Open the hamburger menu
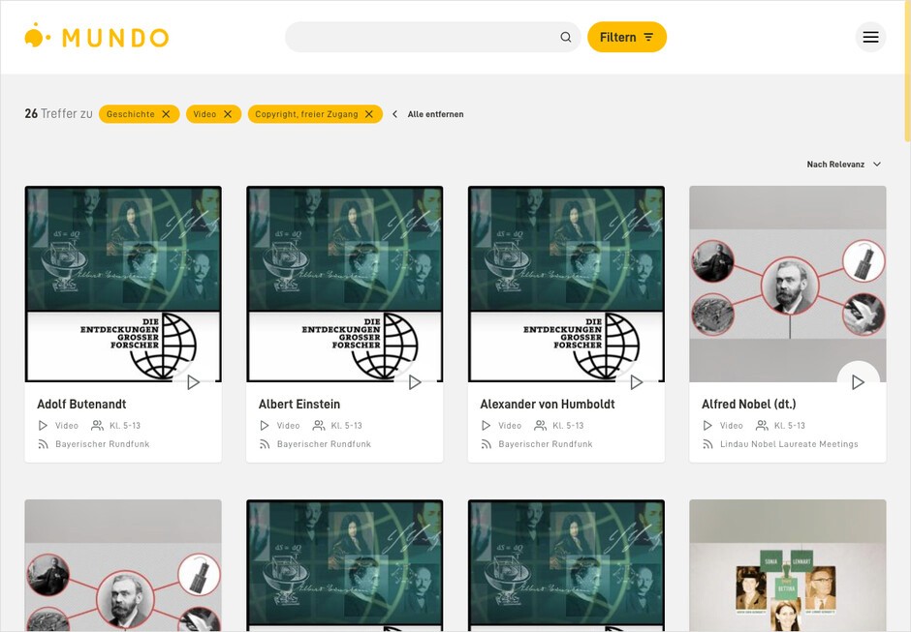Viewport: 911px width, 632px height. pyautogui.click(x=870, y=37)
